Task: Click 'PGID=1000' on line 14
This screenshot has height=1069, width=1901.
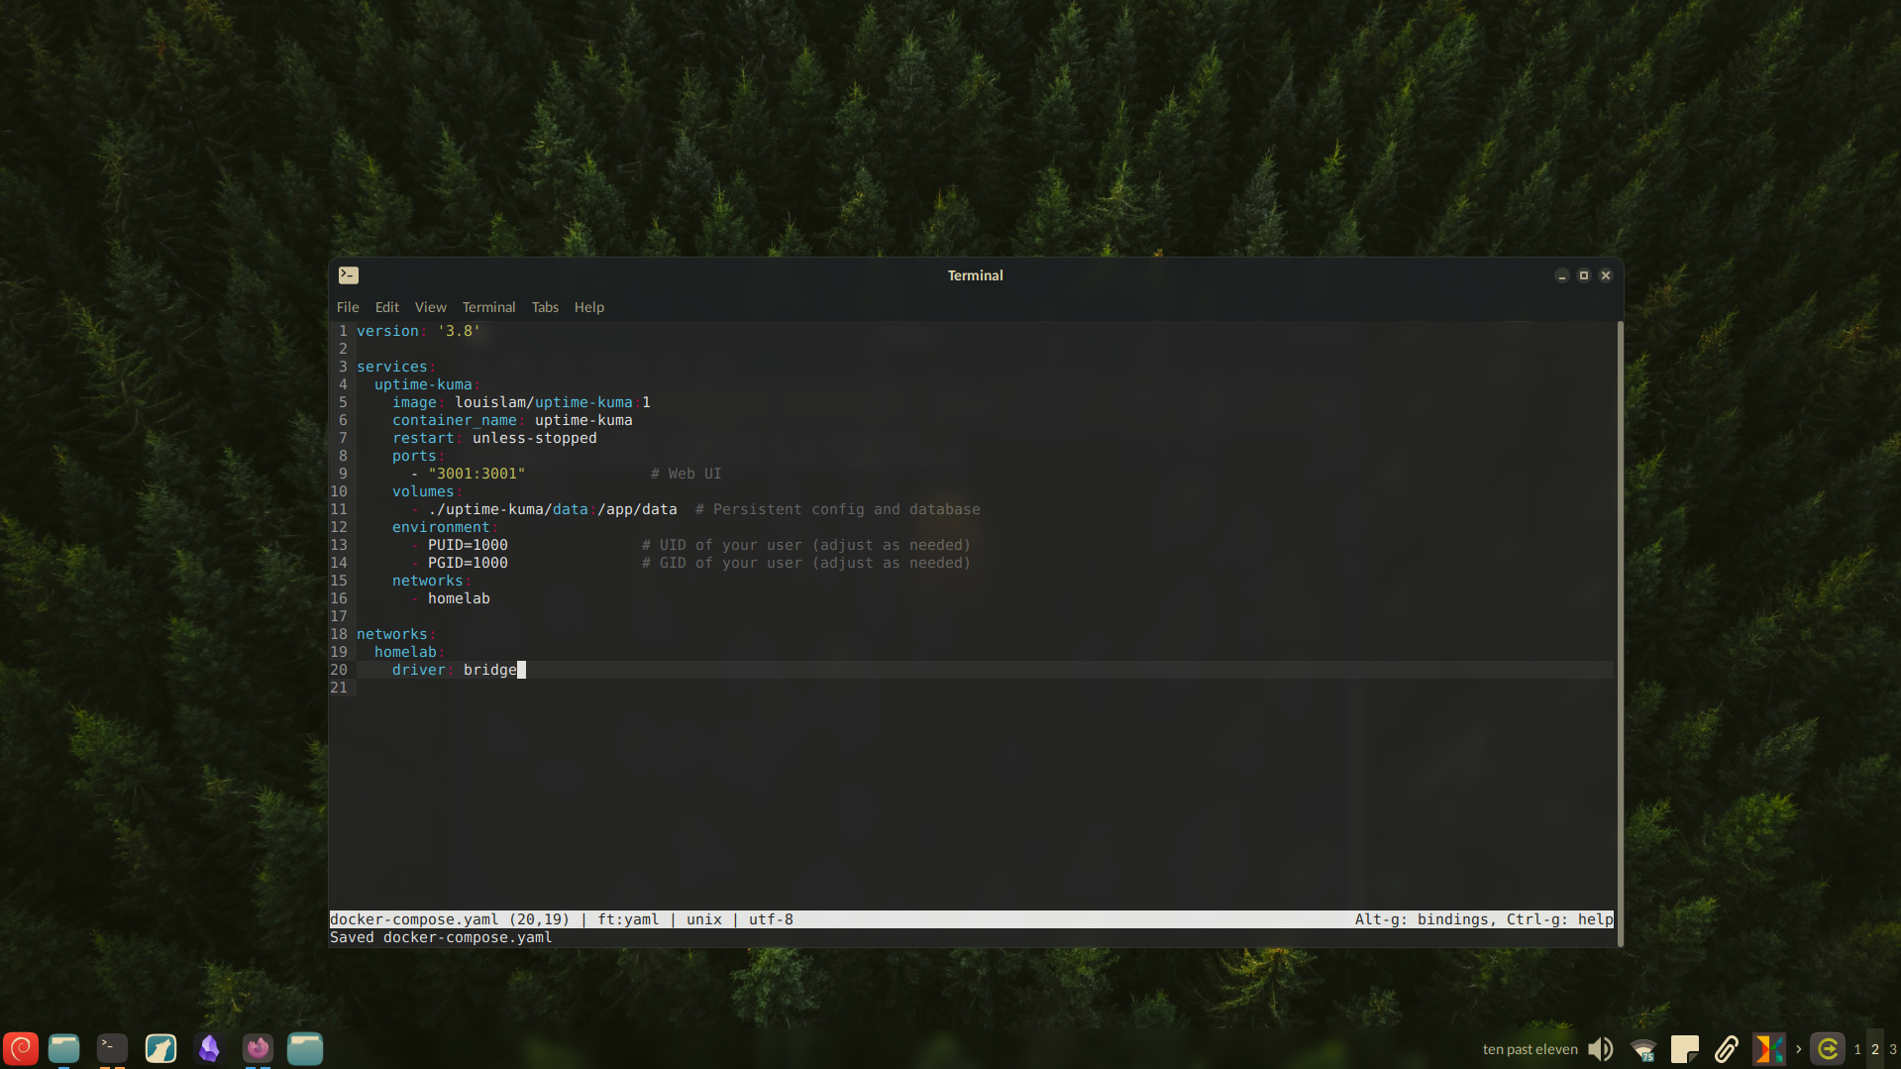Action: [x=468, y=563]
